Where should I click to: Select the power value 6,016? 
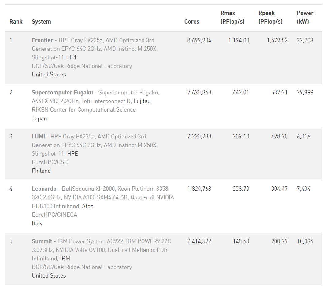[x=303, y=136]
